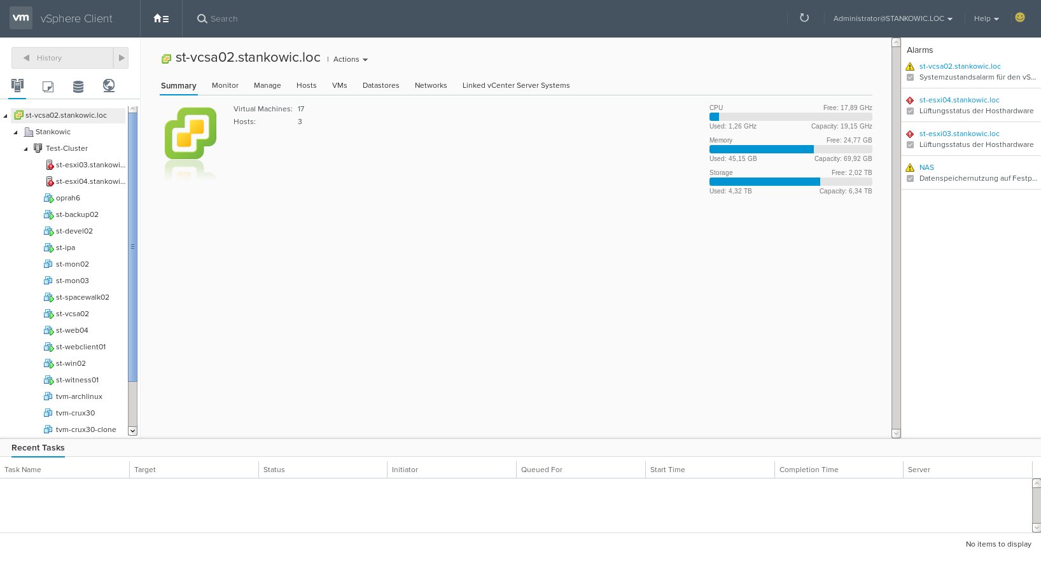Viewport: 1041px width, 579px height.
Task: Open the VMs tab
Action: (x=339, y=85)
